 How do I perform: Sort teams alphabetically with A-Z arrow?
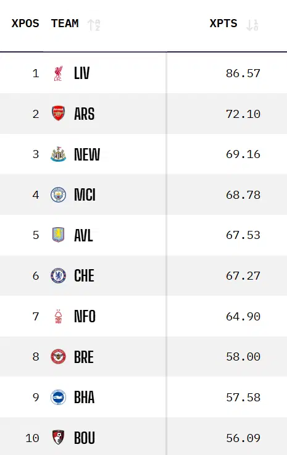point(94,25)
